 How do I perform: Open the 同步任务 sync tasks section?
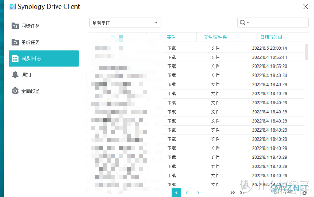click(x=44, y=26)
